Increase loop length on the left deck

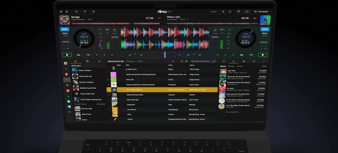[112, 55]
